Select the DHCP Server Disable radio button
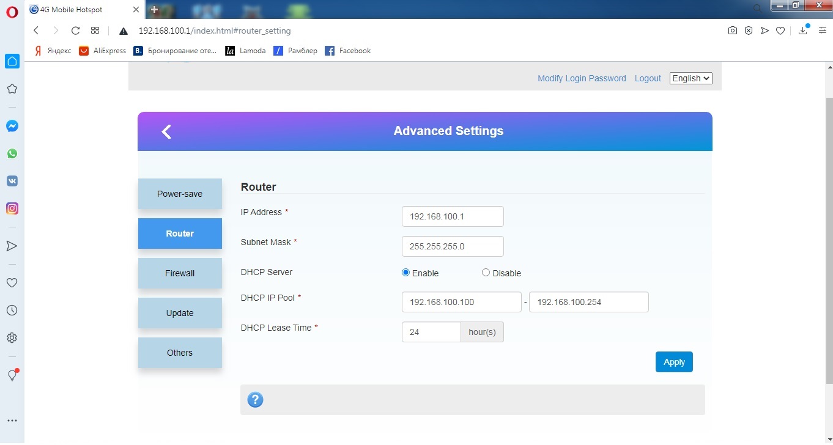Screen dimensions: 833x445 tap(486, 273)
